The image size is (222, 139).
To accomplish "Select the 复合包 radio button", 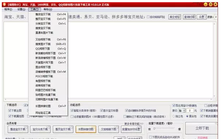I will click(187, 116).
